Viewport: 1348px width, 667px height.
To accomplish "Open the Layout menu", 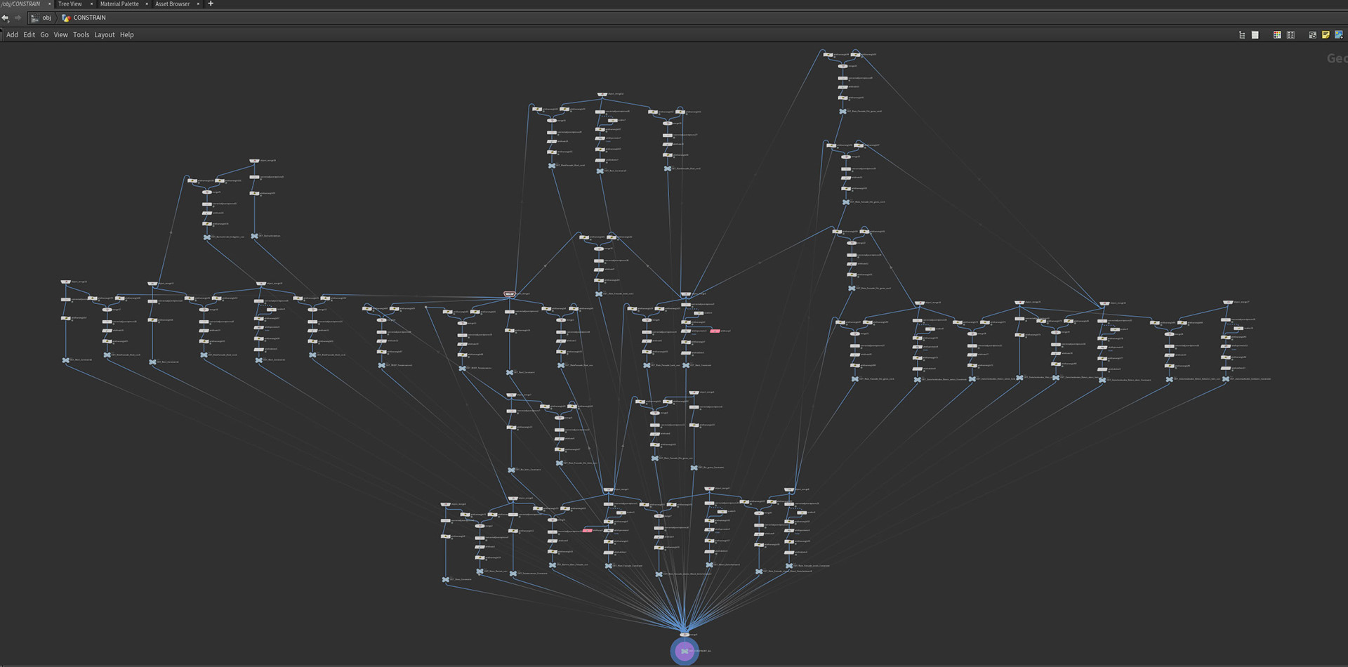I will pyautogui.click(x=104, y=34).
